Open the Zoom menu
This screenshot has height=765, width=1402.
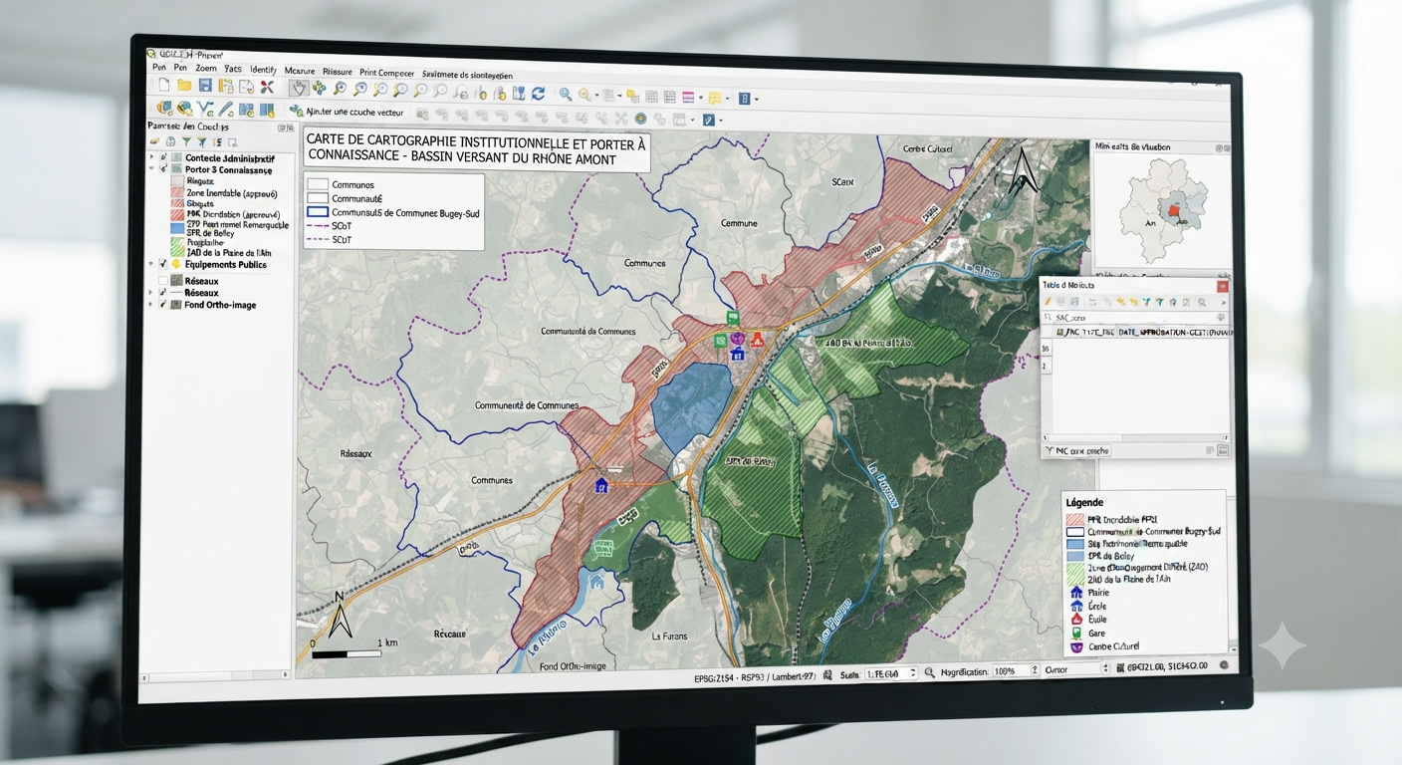[206, 68]
